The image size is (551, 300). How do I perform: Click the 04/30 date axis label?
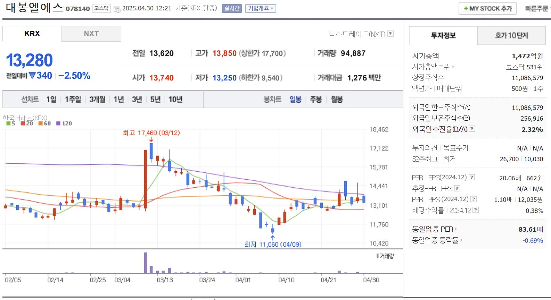click(371, 280)
